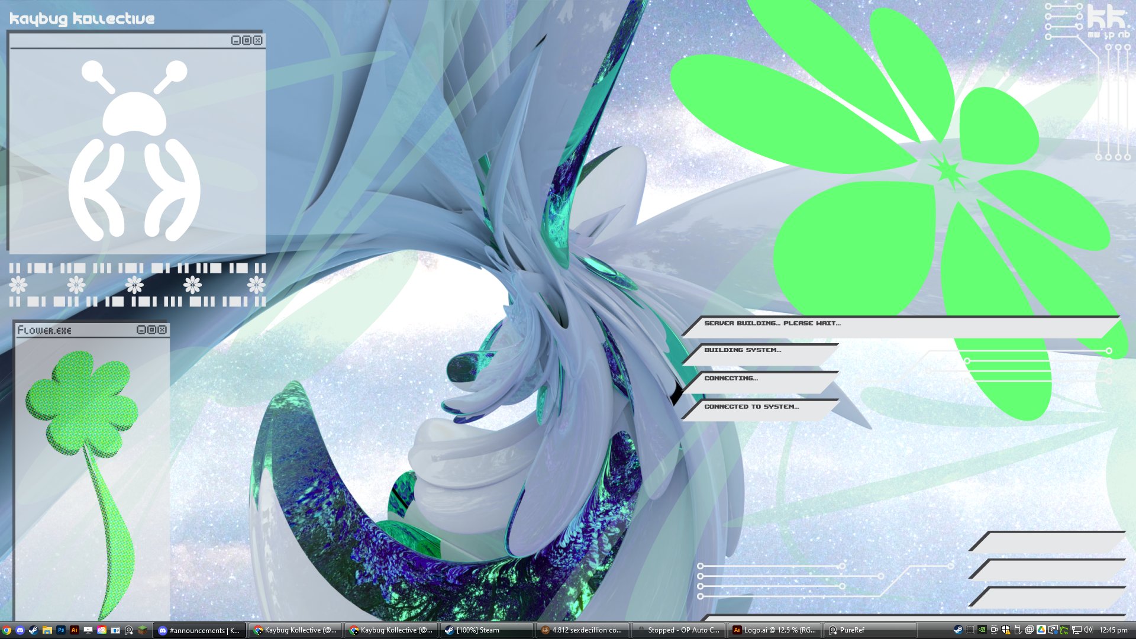Open Adobe Creative Cloud quick launch icon
The height and width of the screenshot is (639, 1136).
click(102, 630)
